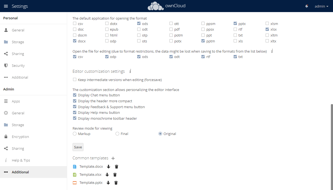Open Personal Security settings
Screen dimensions: 333x190
click(18, 65)
